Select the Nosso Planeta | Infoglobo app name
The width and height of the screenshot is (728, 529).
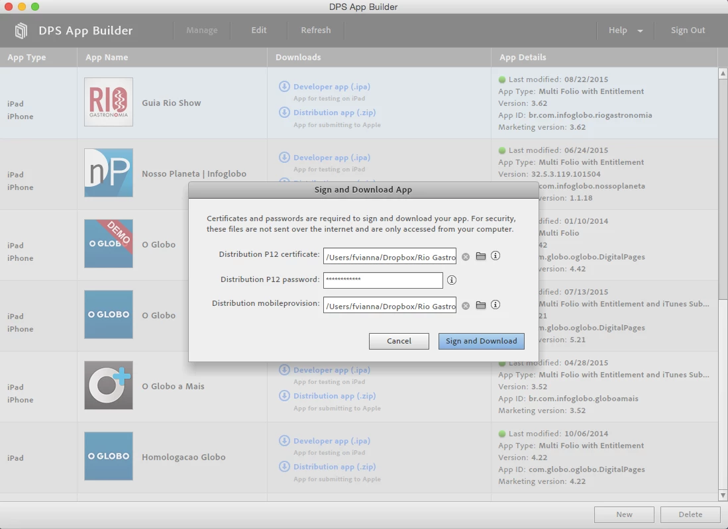(194, 174)
